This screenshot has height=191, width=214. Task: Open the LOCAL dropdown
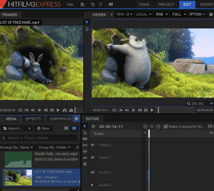point(144,14)
